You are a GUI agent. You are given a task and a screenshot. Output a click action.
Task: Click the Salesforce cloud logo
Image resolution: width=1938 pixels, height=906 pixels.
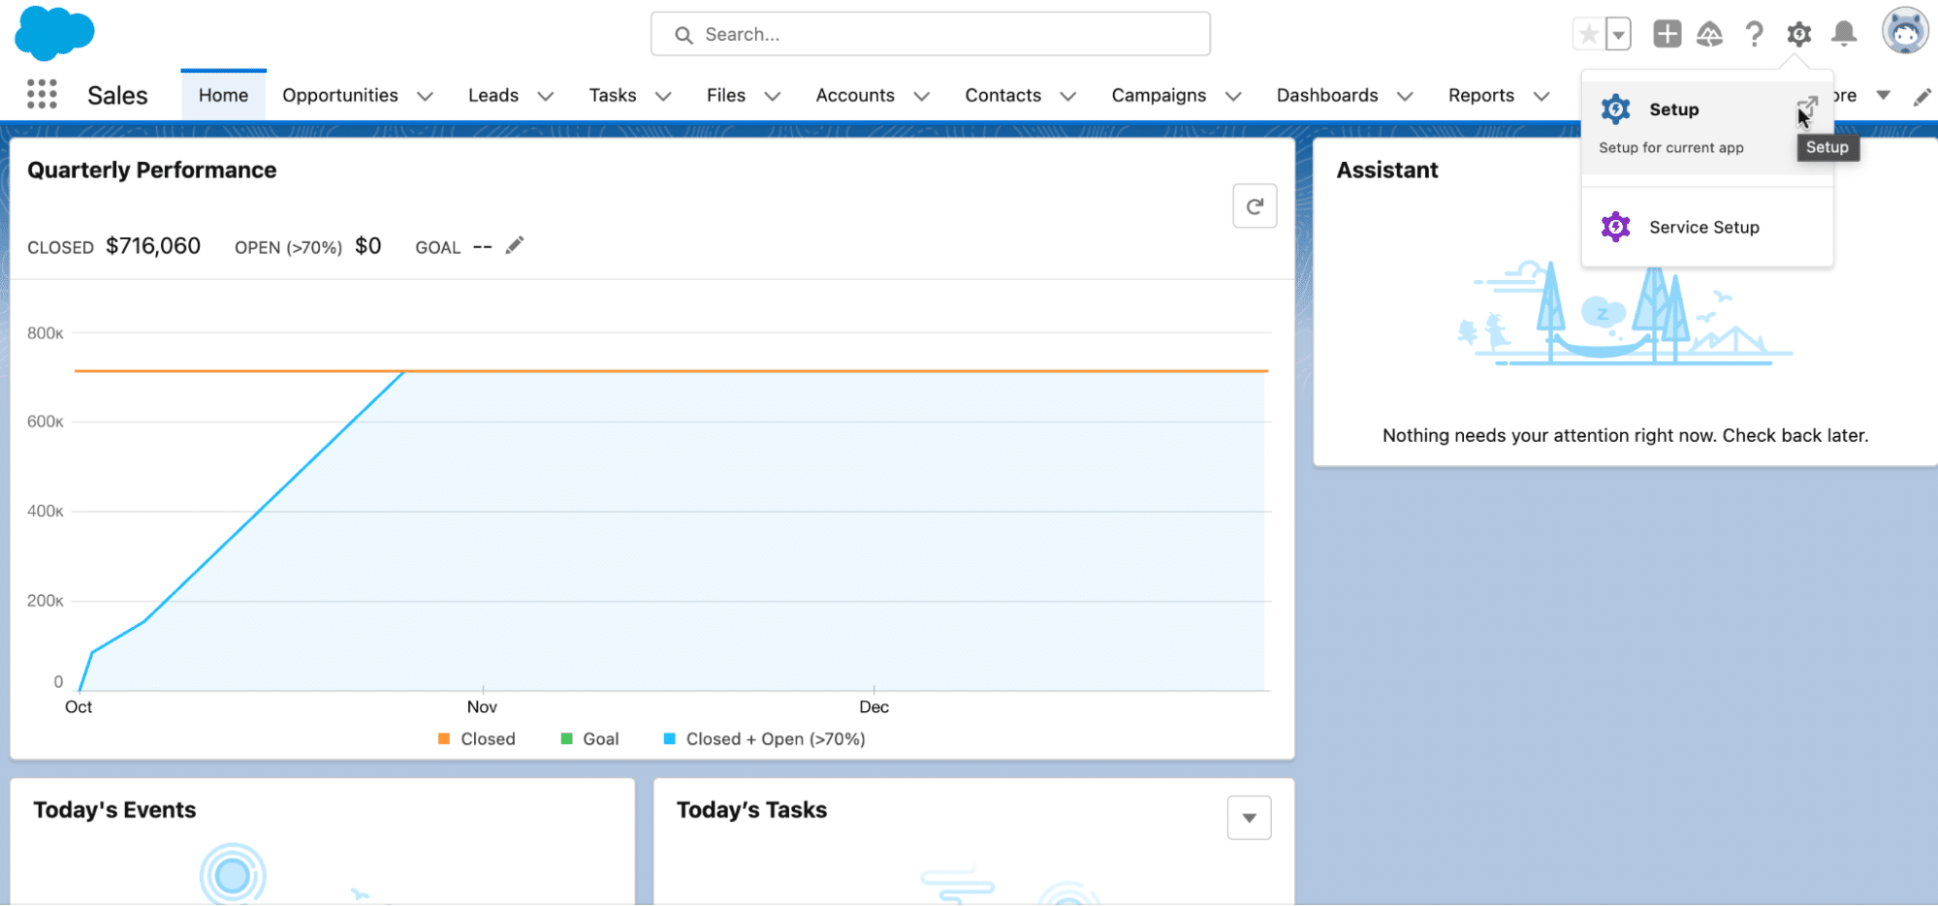click(54, 32)
